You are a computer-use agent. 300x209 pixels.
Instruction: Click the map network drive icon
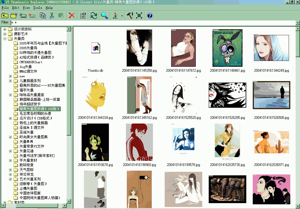[x=23, y=16]
